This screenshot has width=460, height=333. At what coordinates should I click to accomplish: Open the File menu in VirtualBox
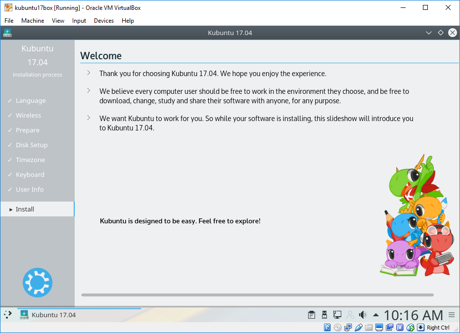tap(9, 21)
